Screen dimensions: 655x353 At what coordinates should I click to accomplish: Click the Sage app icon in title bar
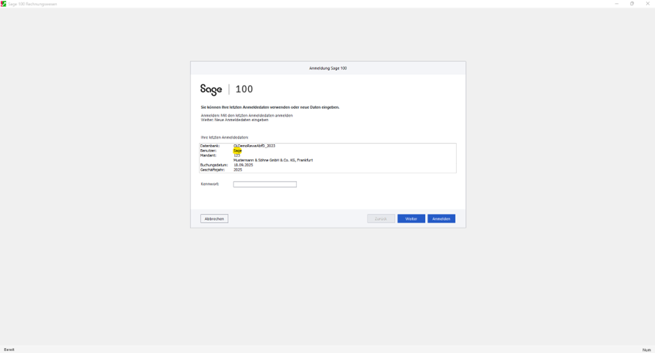click(3, 3)
